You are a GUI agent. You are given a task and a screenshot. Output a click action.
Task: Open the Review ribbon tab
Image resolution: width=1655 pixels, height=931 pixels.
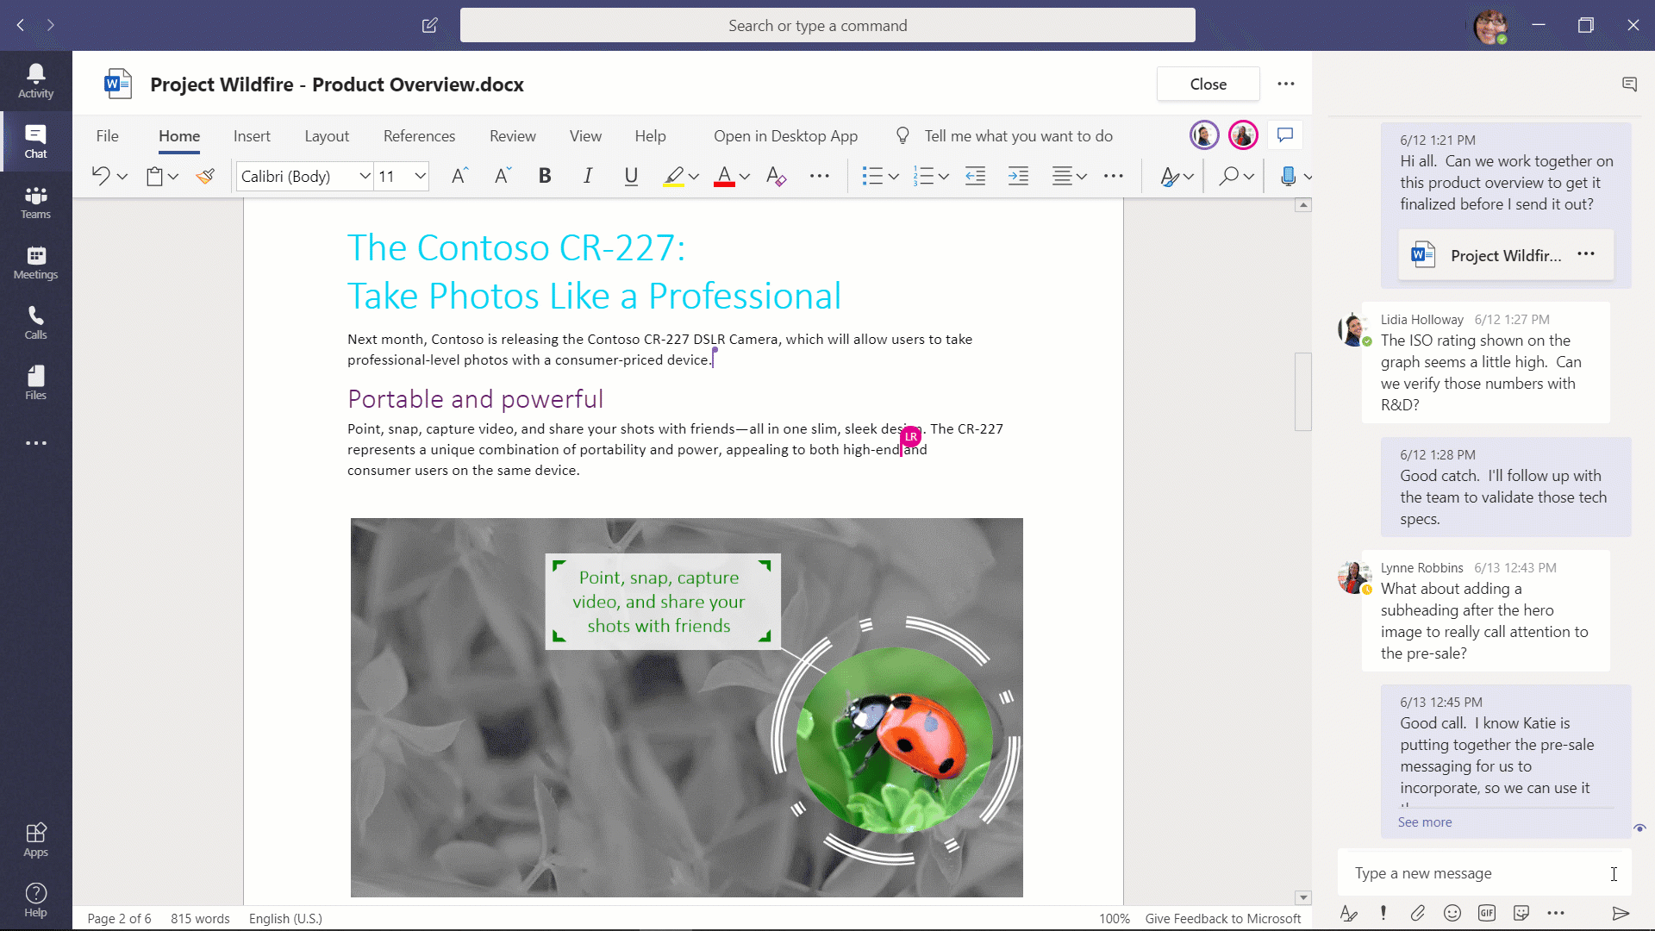(512, 136)
